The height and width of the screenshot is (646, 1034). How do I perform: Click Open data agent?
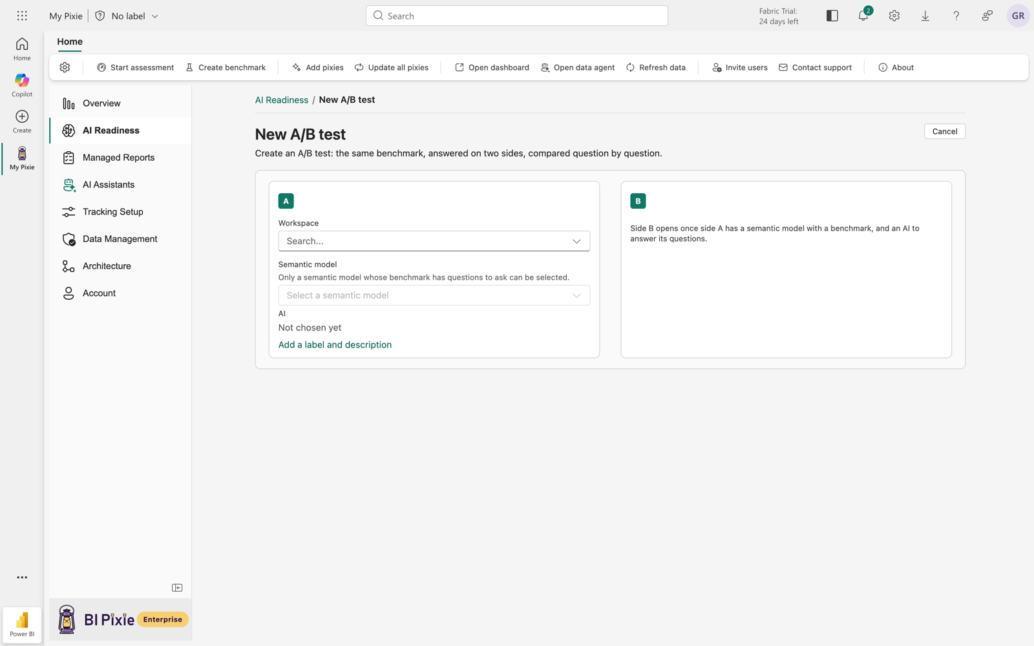(577, 67)
